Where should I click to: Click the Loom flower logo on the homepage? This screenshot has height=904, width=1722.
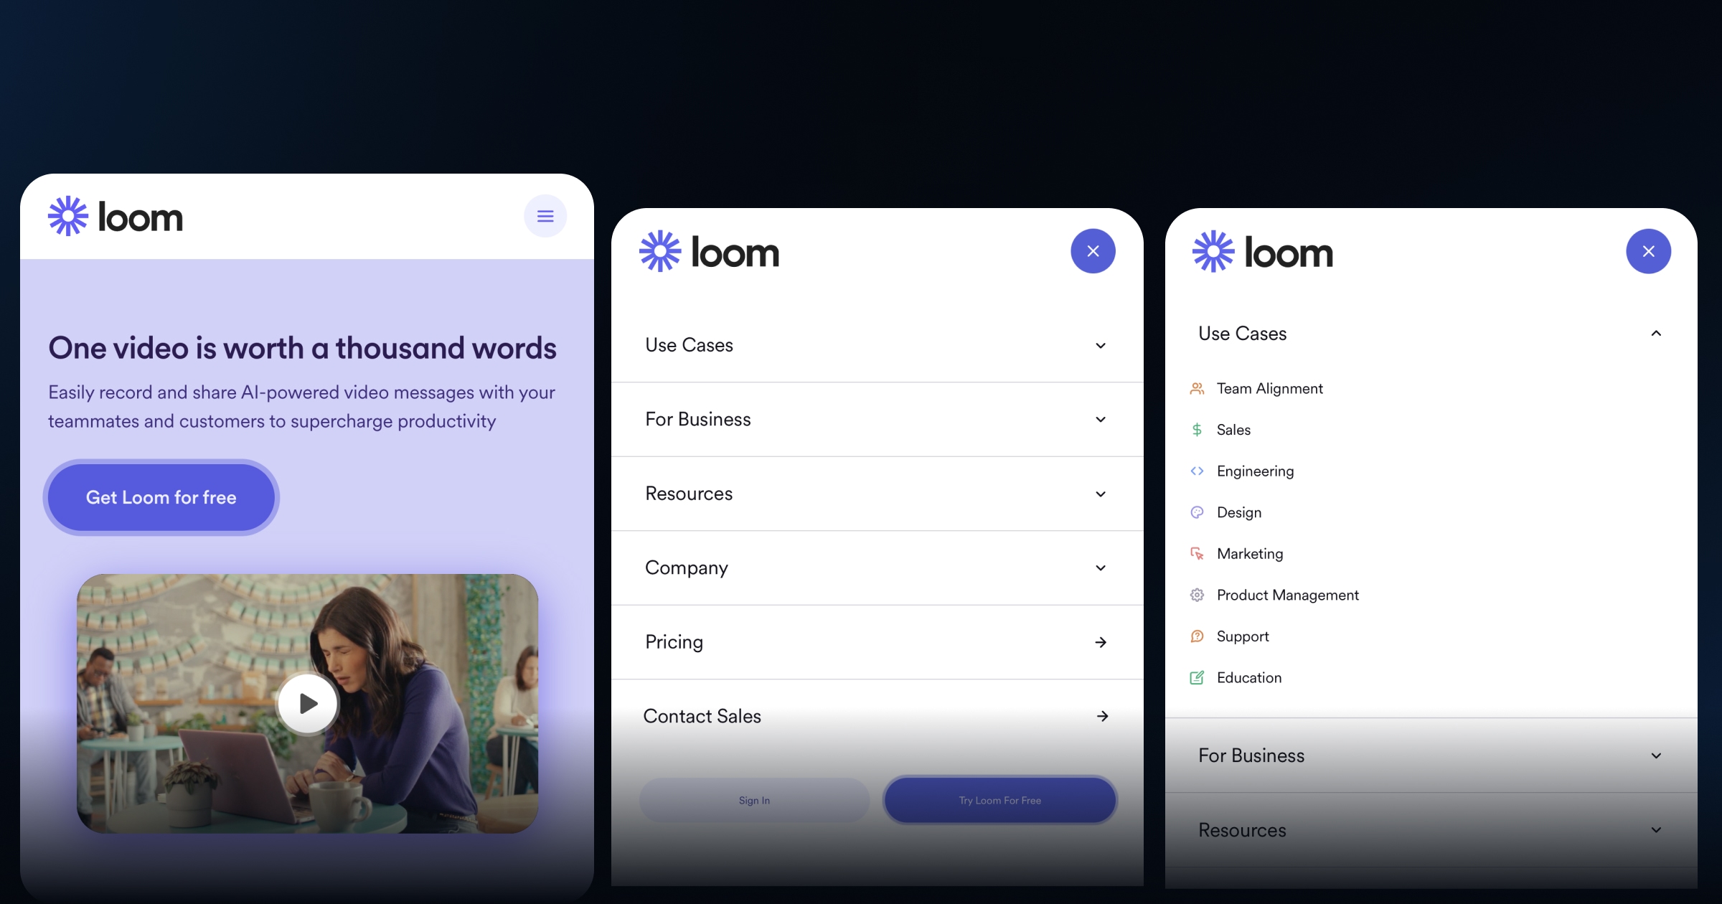(x=67, y=215)
